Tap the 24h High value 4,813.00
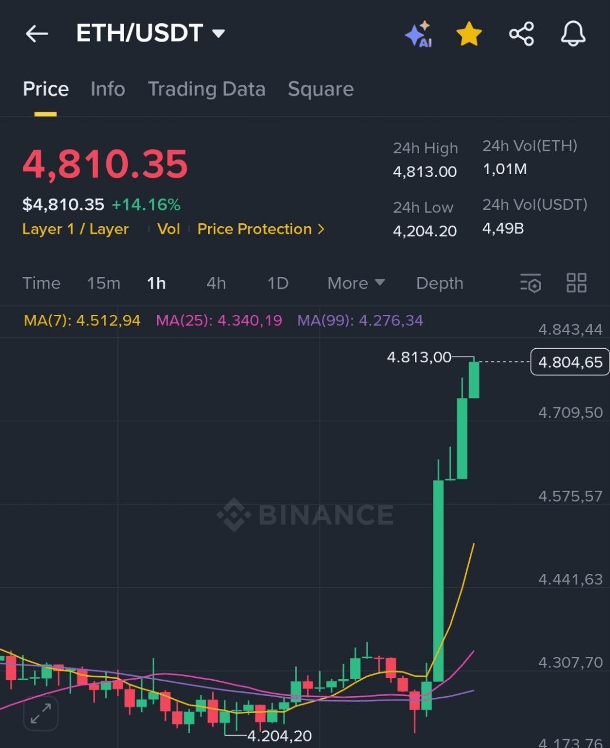The width and height of the screenshot is (610, 748). (425, 172)
